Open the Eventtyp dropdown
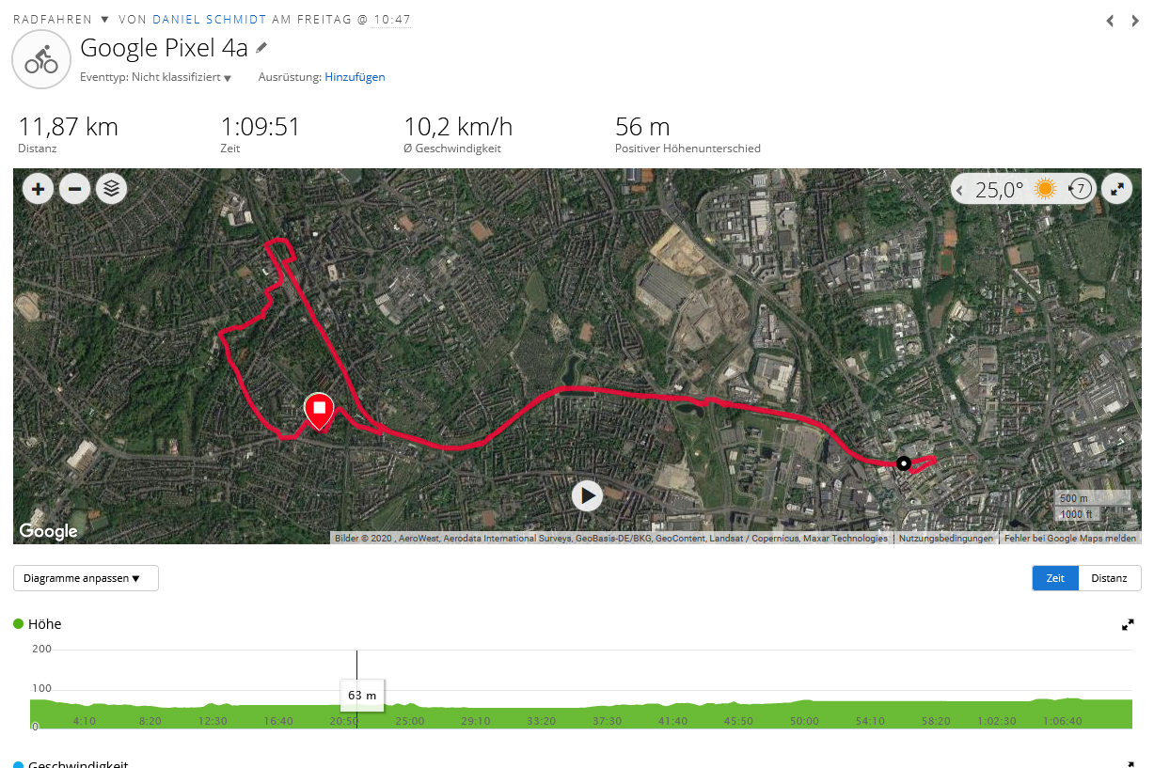Screen dimensions: 1154x768 pyautogui.click(x=227, y=78)
